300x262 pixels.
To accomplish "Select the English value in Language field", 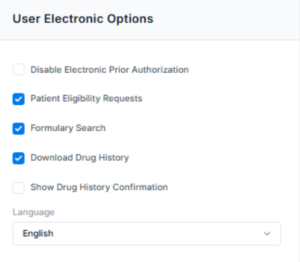I will click(38, 234).
